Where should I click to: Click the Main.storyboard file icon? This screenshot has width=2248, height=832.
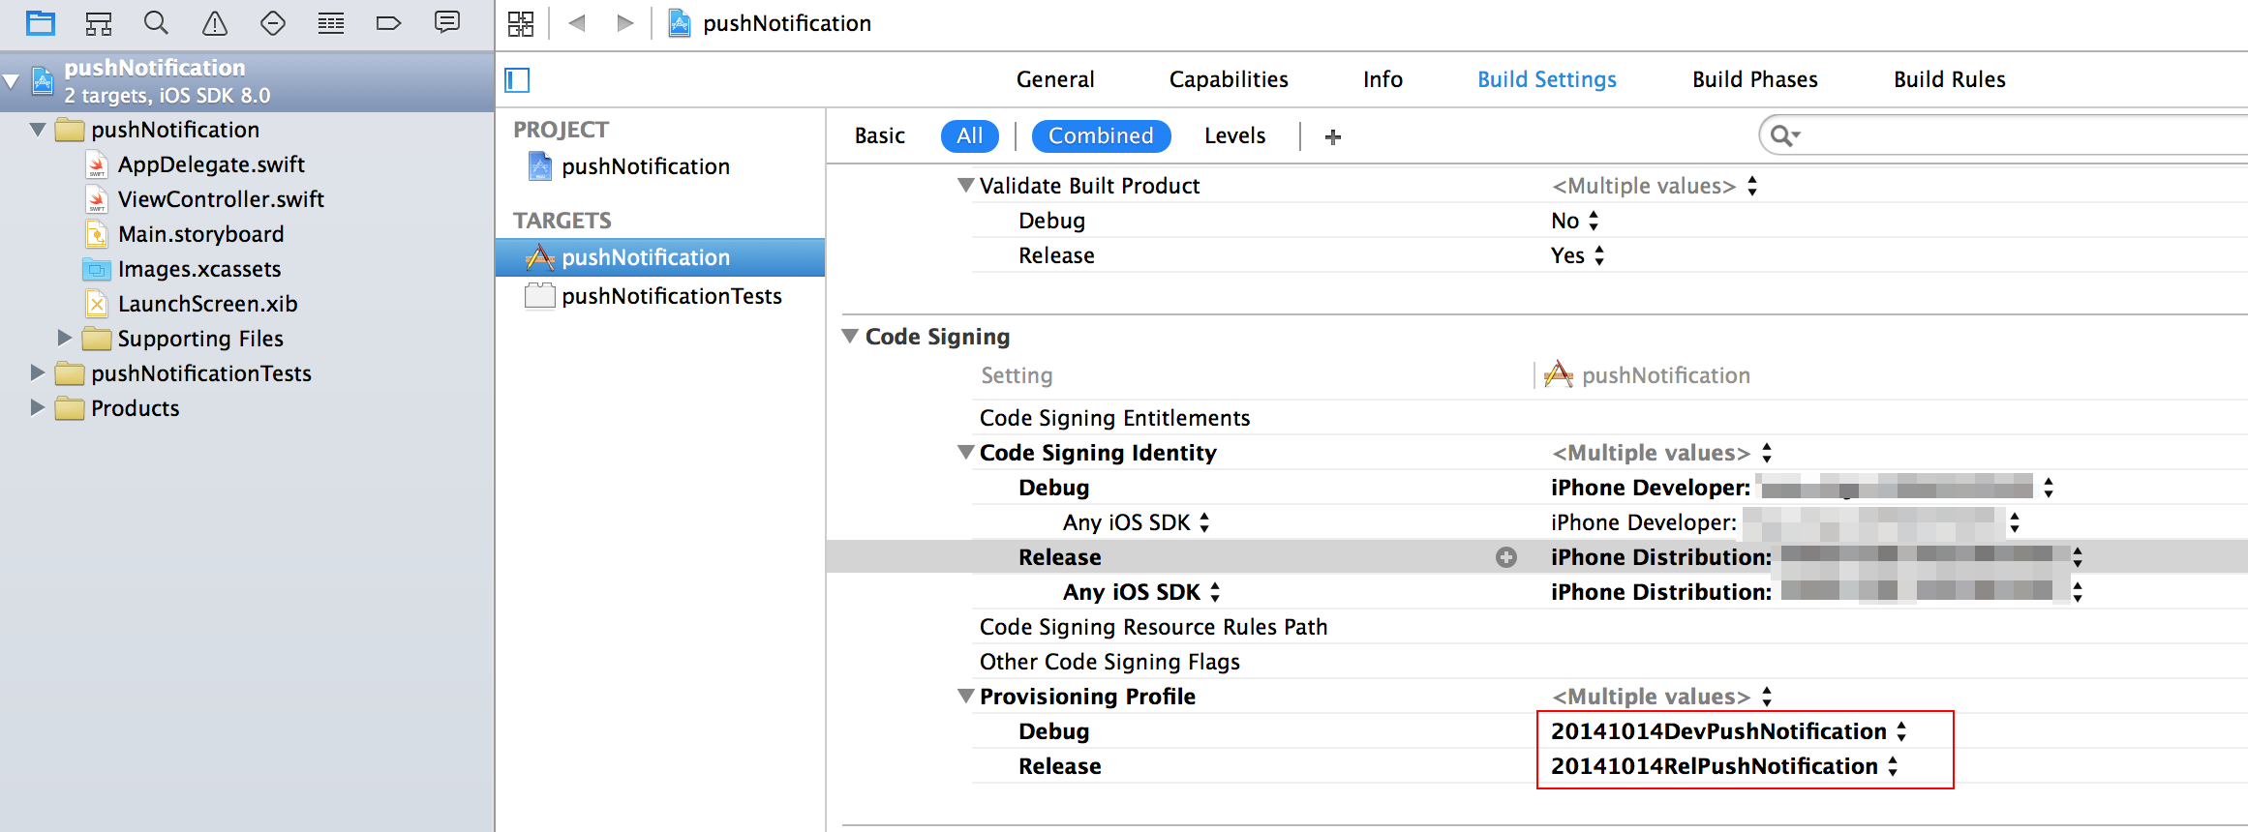[97, 234]
